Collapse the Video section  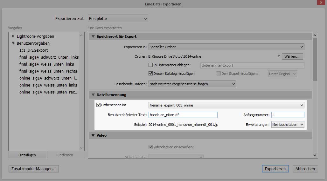pyautogui.click(x=93, y=135)
